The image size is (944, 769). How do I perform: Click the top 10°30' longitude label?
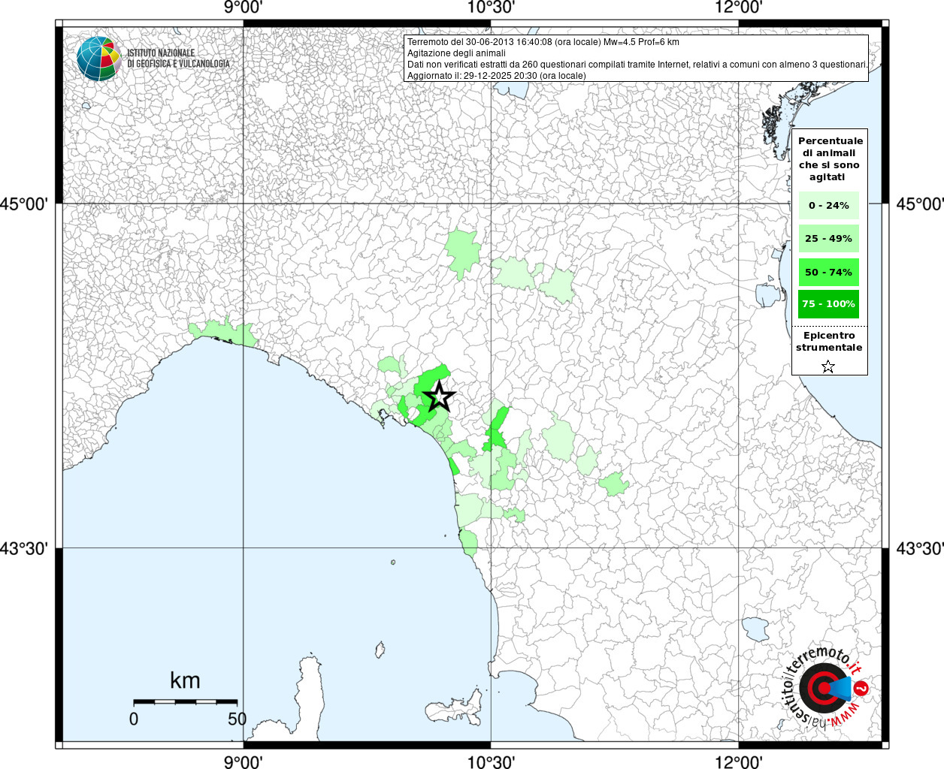coord(491,8)
